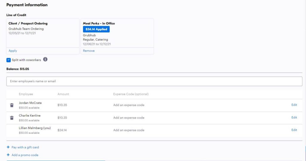Add an expense code for Charlie Kenline
This screenshot has height=161, width=306.
pos(129,118)
